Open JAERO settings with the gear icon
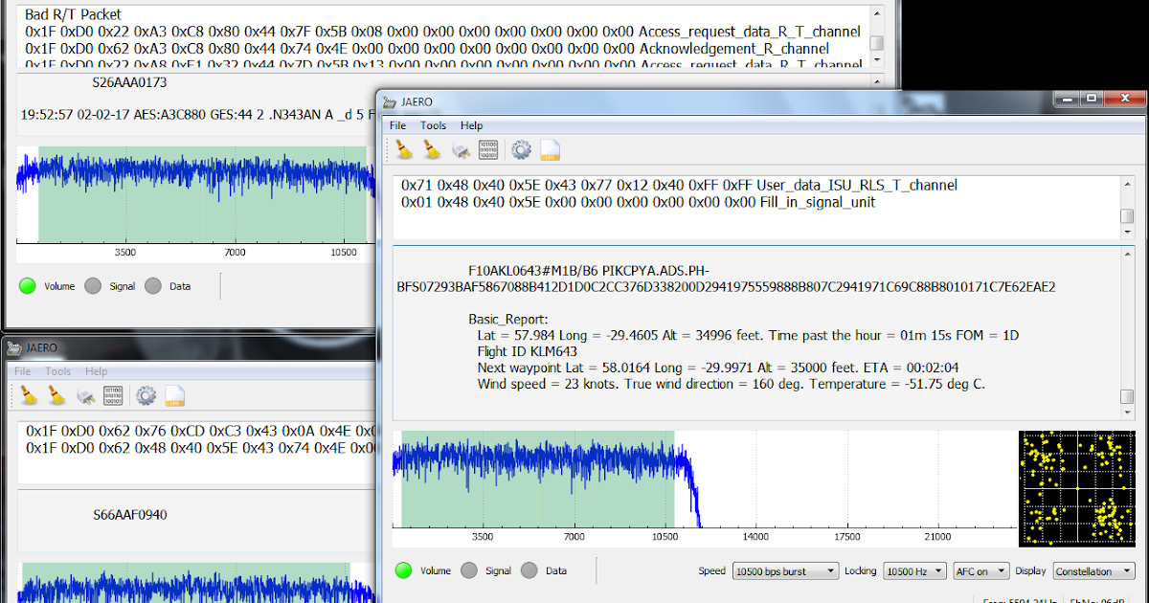 coord(521,149)
